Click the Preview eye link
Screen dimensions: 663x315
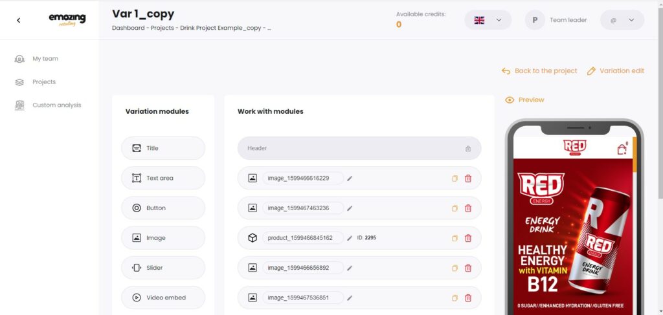click(524, 100)
